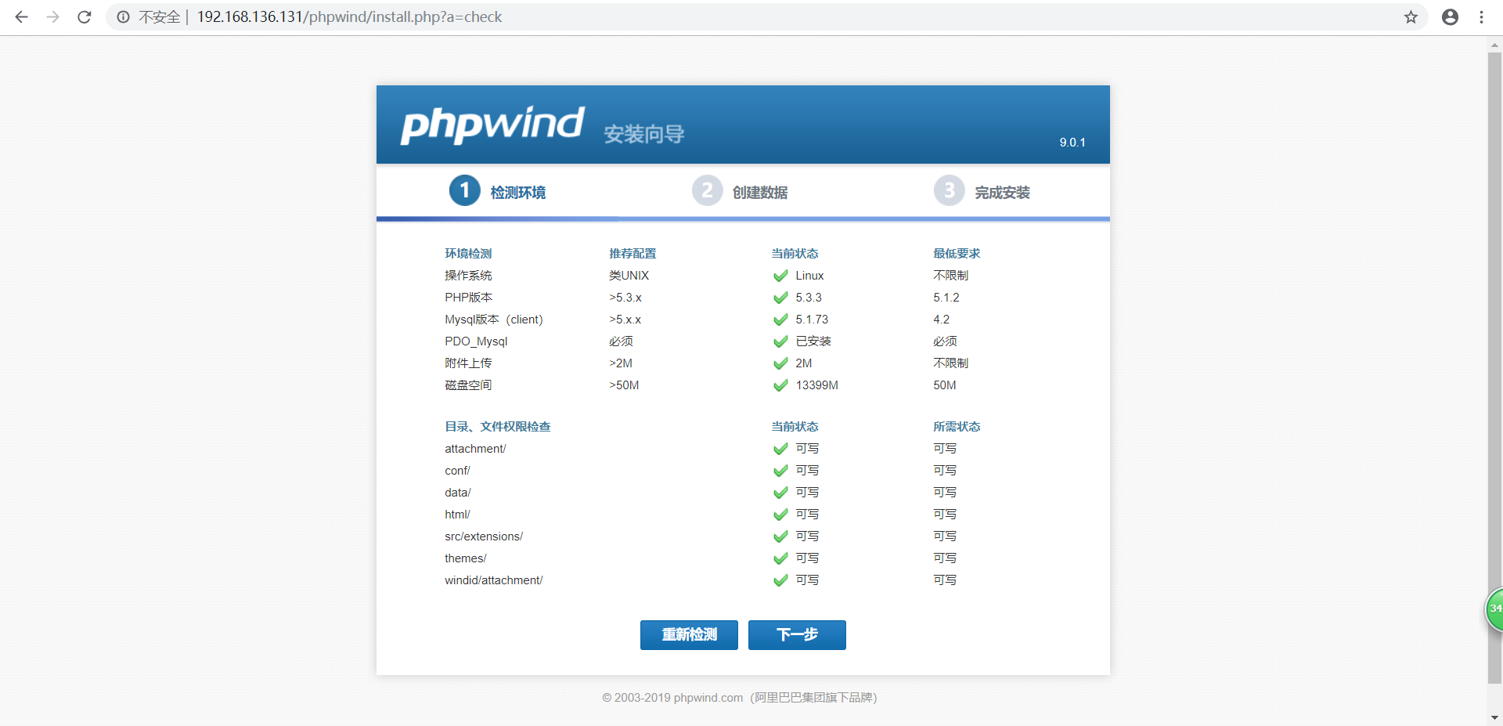Click the green check next to 2M
The height and width of the screenshot is (726, 1503).
[780, 363]
